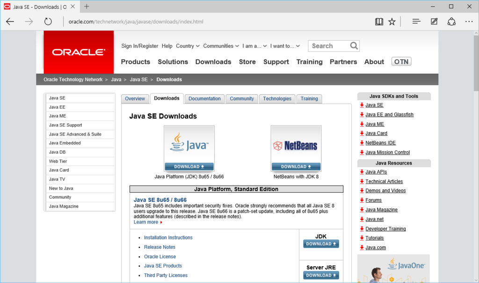This screenshot has height=283, width=479.
Task: Open Release Notes link
Action: [x=160, y=247]
